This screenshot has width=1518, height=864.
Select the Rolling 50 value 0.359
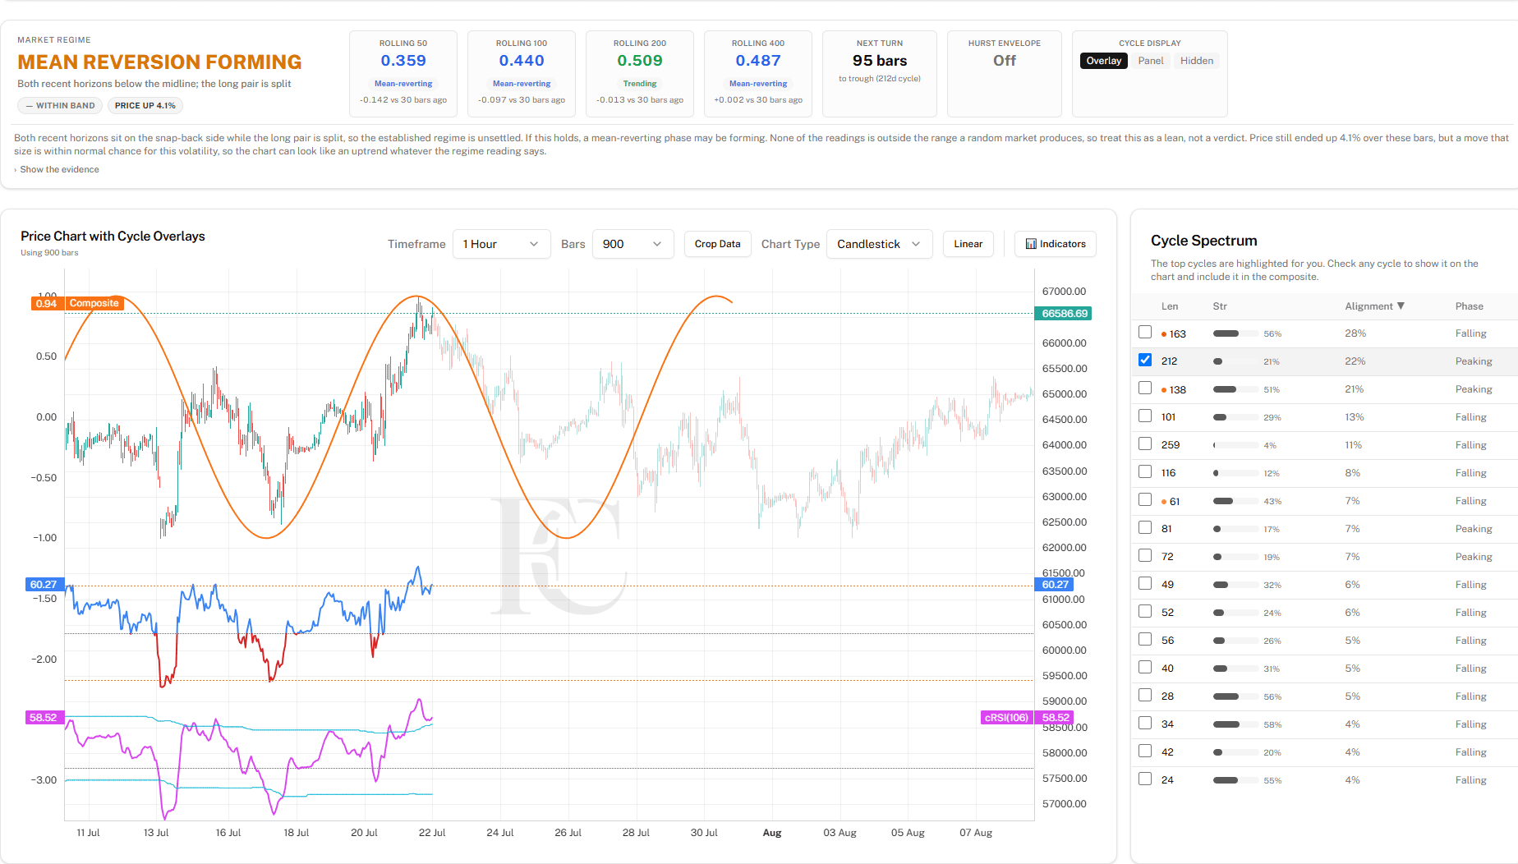pos(403,61)
